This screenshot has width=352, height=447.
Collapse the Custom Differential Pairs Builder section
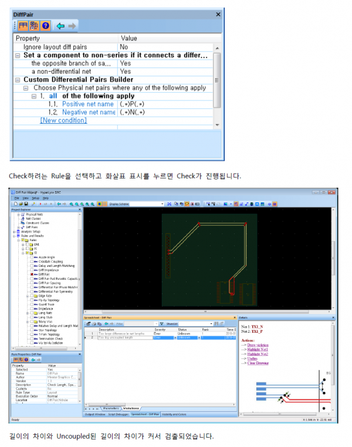tap(19, 79)
